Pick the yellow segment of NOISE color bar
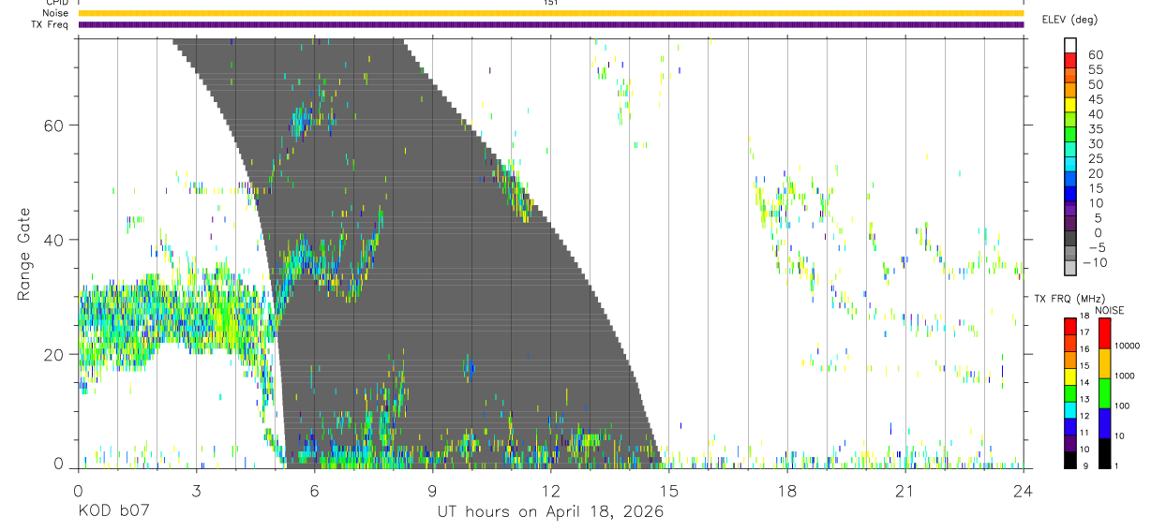The height and width of the screenshot is (531, 1151). coord(1104,363)
